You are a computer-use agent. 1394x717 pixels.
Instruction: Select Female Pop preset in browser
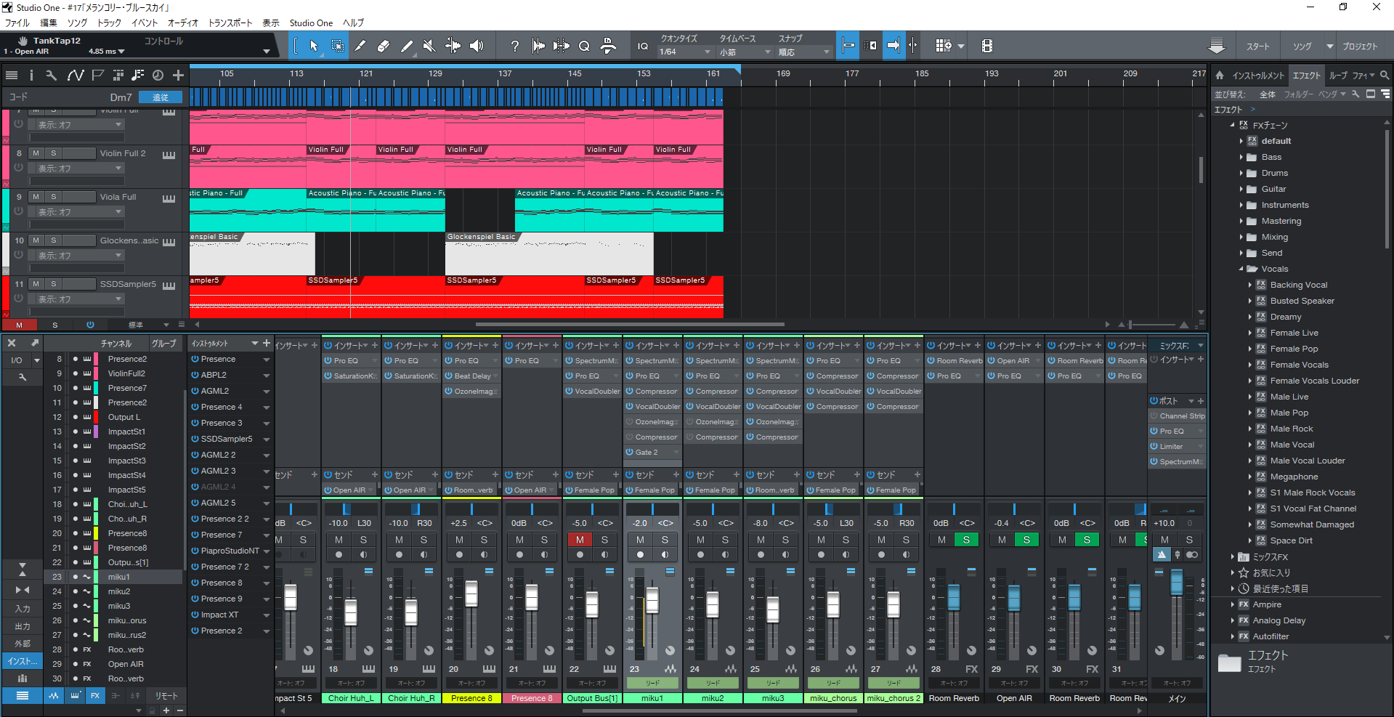[1294, 349]
